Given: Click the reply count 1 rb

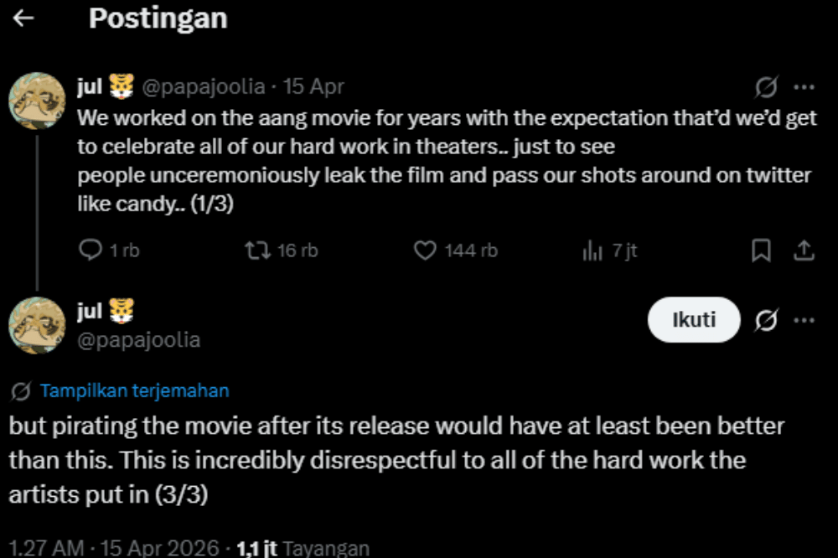Looking at the screenshot, I should point(126,249).
